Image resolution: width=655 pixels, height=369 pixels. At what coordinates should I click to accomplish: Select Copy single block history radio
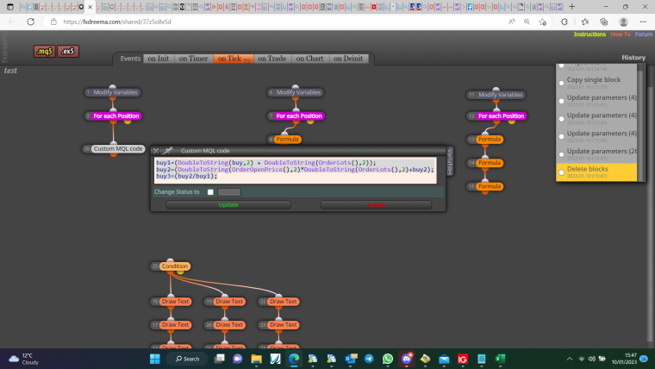point(561,83)
